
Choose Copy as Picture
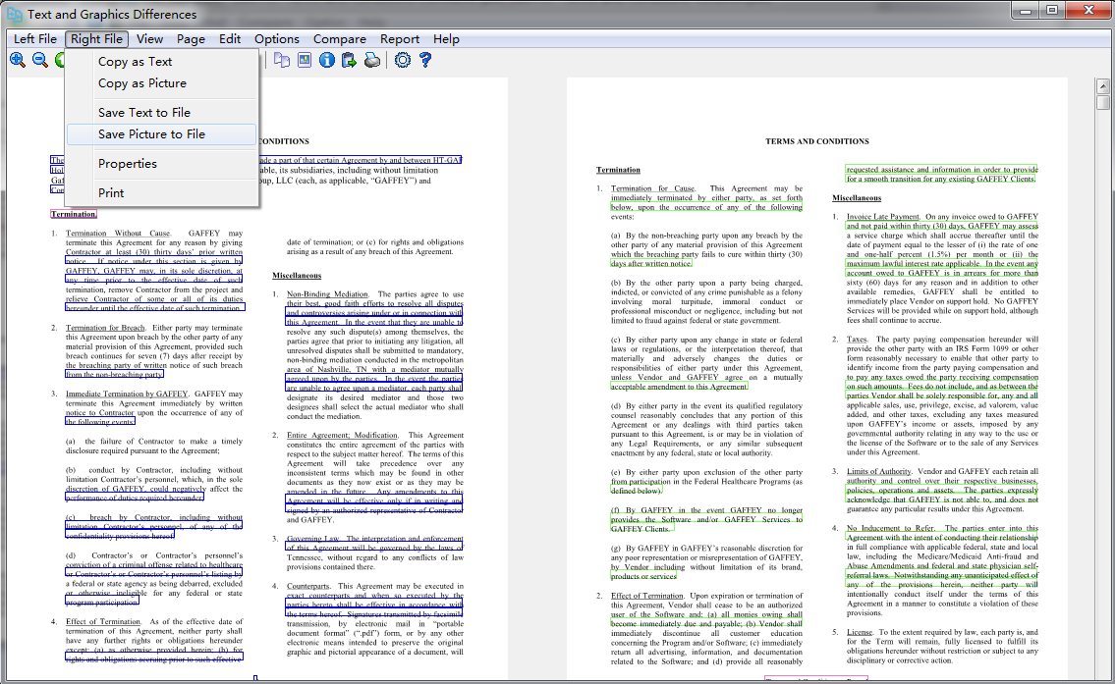tap(161, 83)
